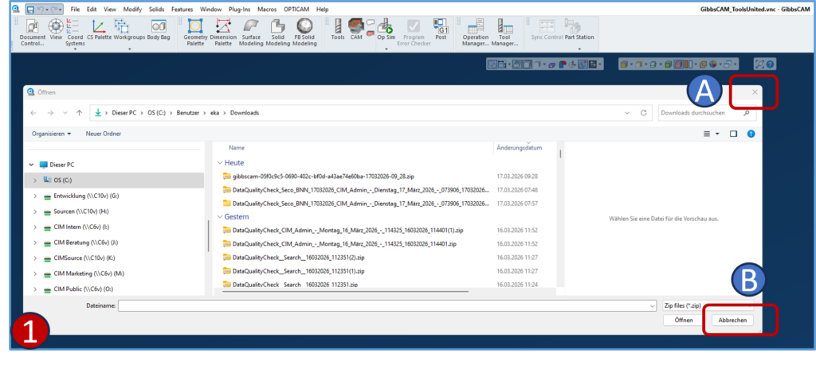The width and height of the screenshot is (816, 373).
Task: Open the Plug-Ins menu
Action: pos(241,9)
